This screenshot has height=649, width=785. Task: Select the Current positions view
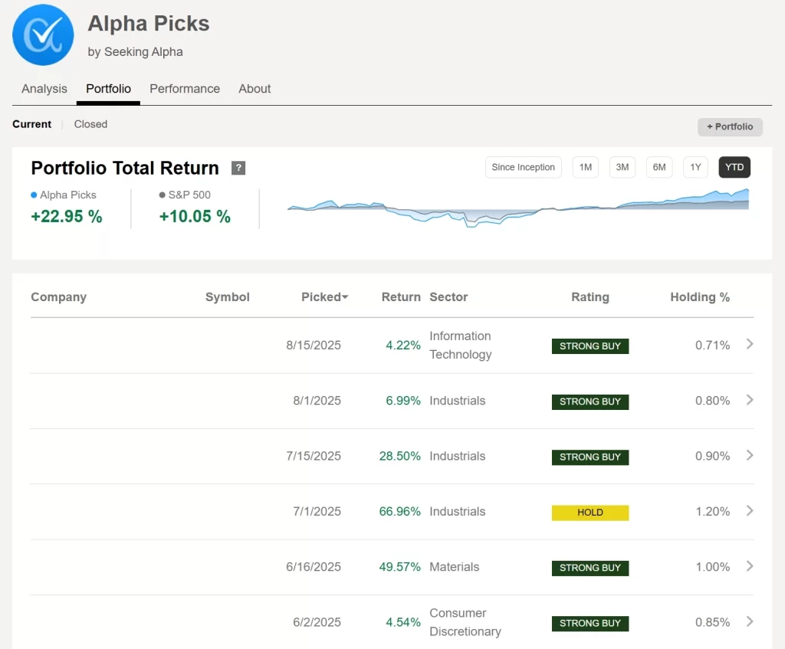pos(32,124)
